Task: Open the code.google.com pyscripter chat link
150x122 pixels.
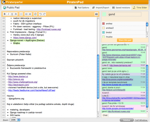Action: pos(118,108)
